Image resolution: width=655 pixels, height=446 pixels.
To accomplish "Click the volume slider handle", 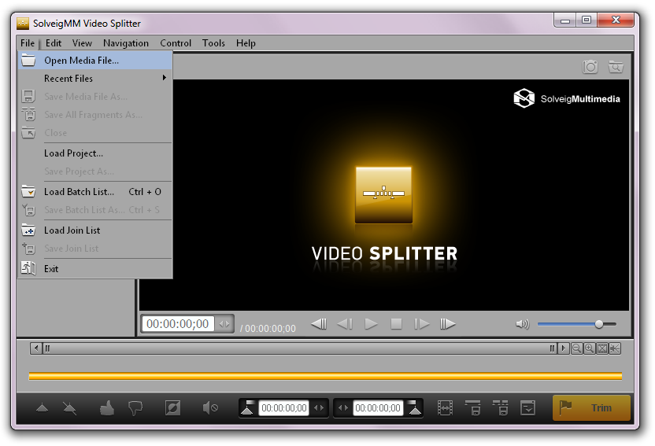I will click(599, 324).
